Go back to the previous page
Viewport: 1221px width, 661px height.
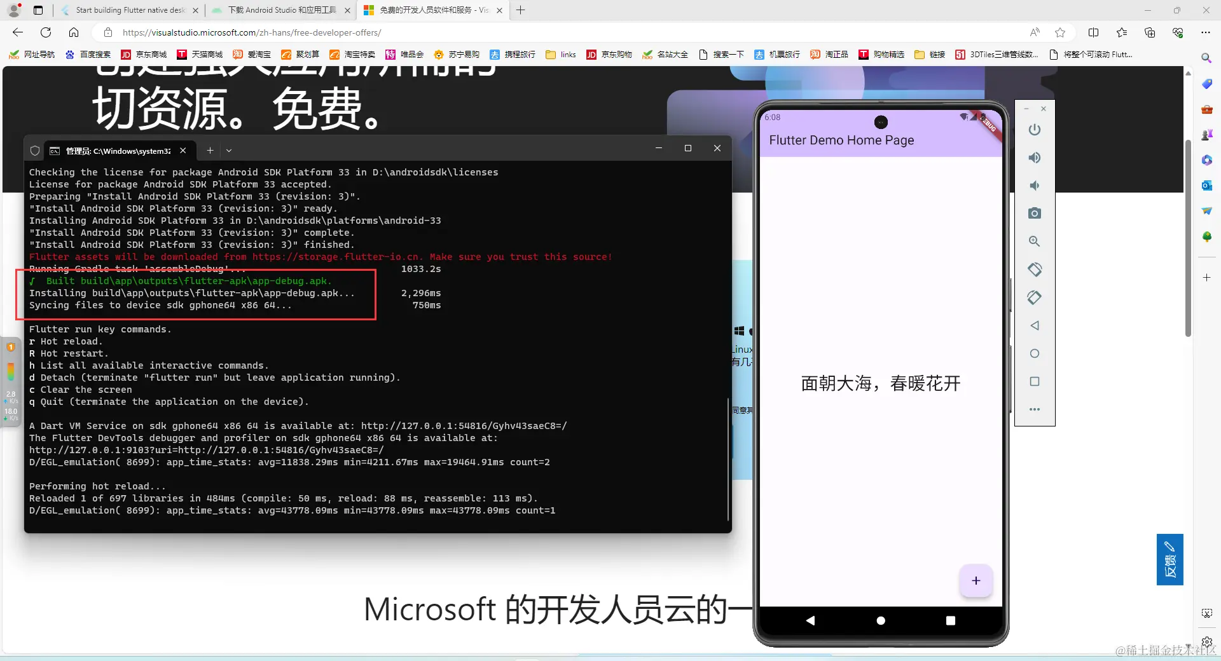pyautogui.click(x=18, y=32)
